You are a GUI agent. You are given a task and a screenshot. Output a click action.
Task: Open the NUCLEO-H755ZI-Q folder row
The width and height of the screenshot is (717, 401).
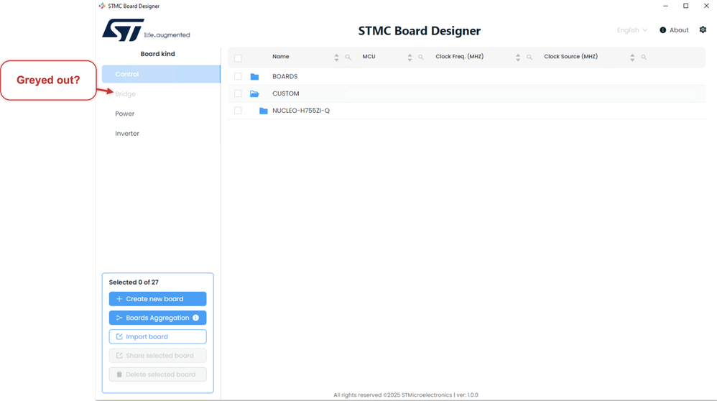[x=466, y=111]
